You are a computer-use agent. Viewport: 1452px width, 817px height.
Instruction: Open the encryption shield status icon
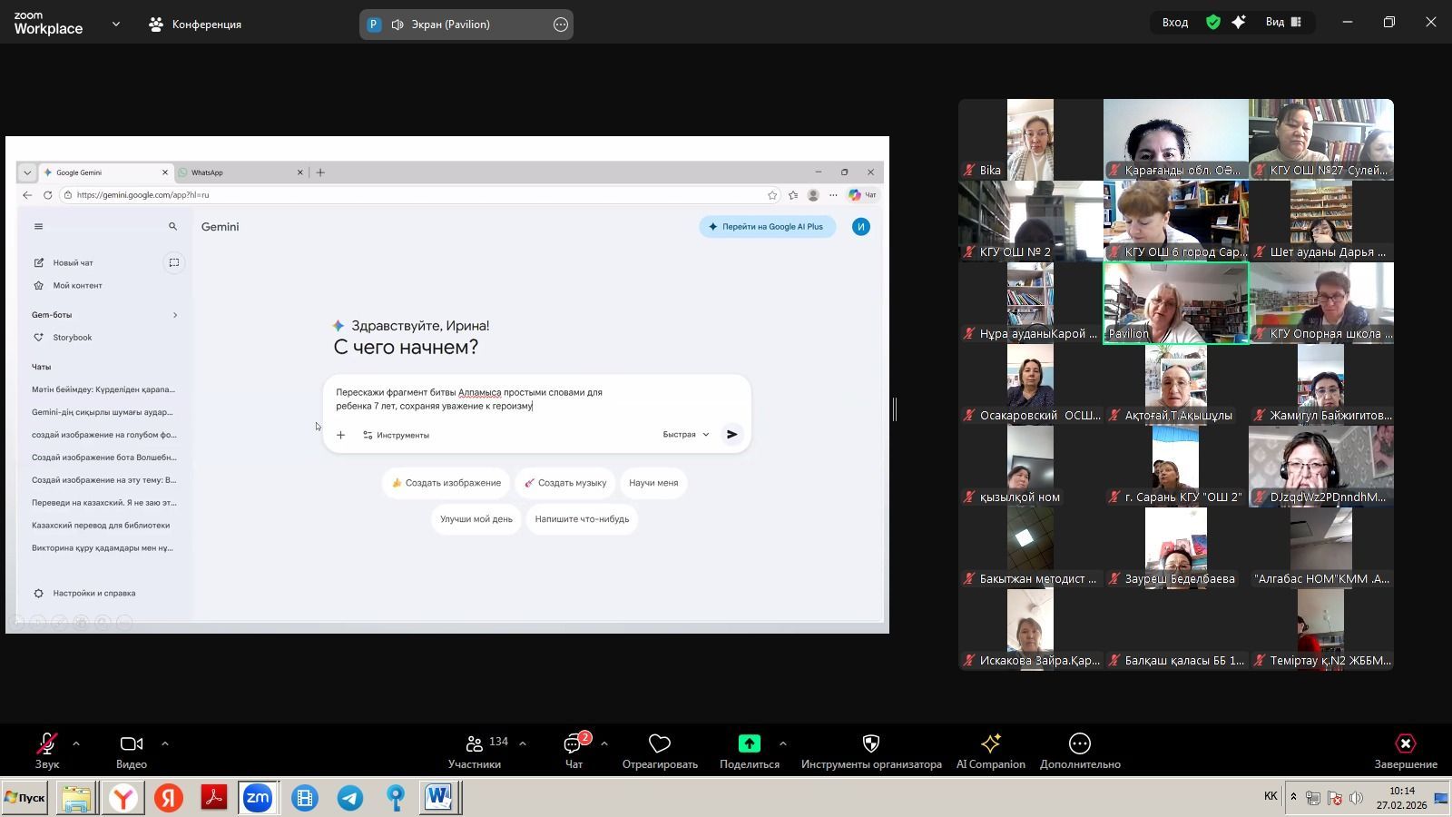1213,23
